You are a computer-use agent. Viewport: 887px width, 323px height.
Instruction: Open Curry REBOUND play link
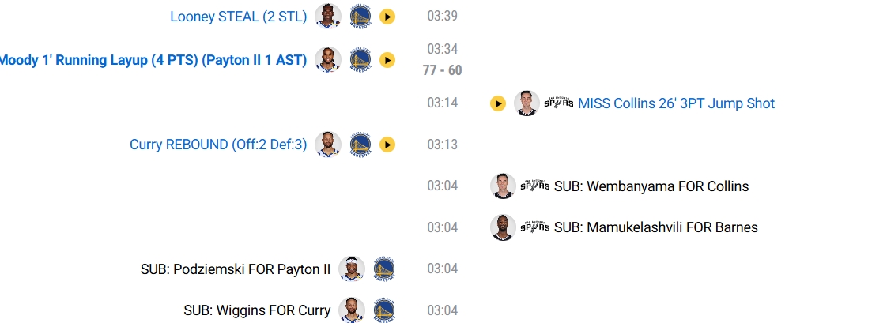pyautogui.click(x=218, y=145)
